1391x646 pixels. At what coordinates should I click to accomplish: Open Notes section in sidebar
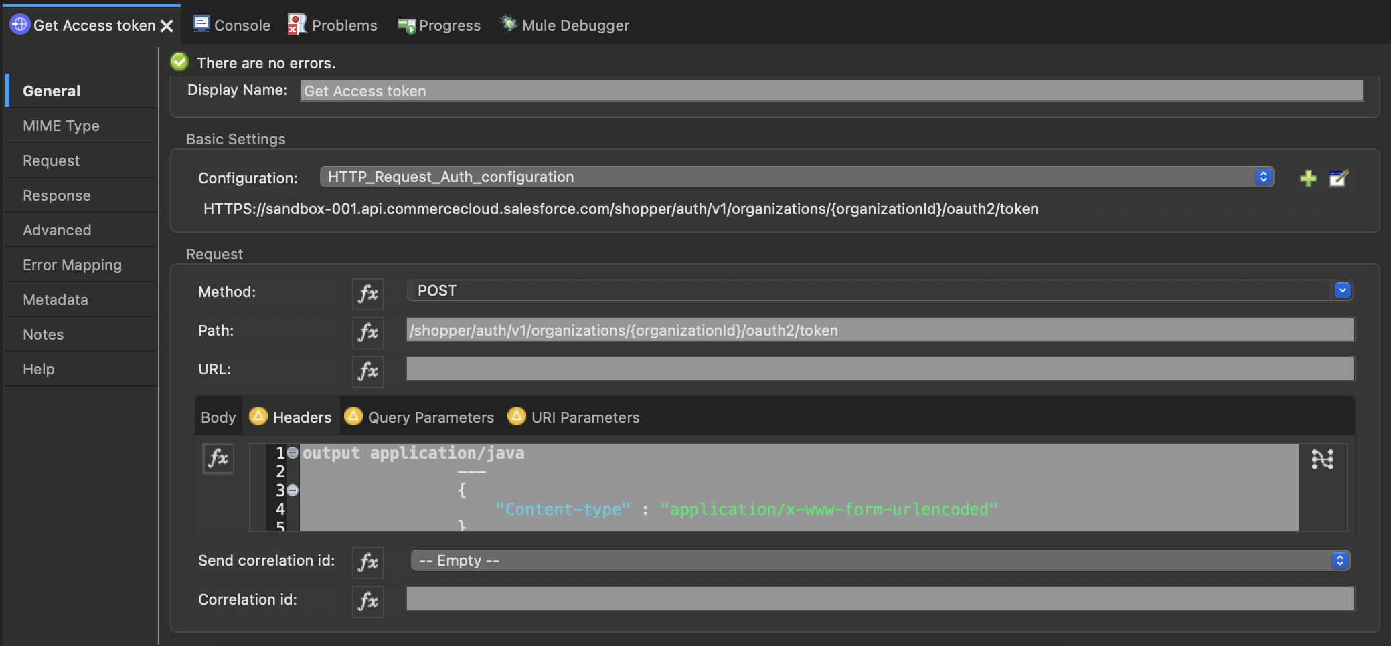(x=81, y=334)
